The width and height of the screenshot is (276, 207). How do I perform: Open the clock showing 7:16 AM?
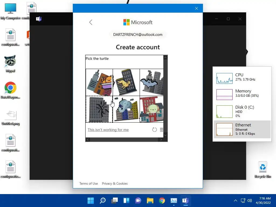point(263,201)
